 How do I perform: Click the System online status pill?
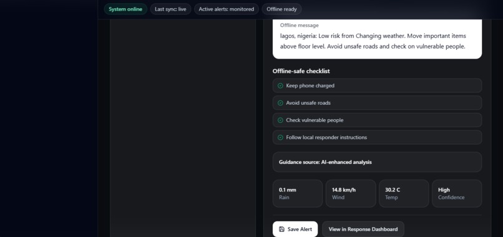(125, 9)
